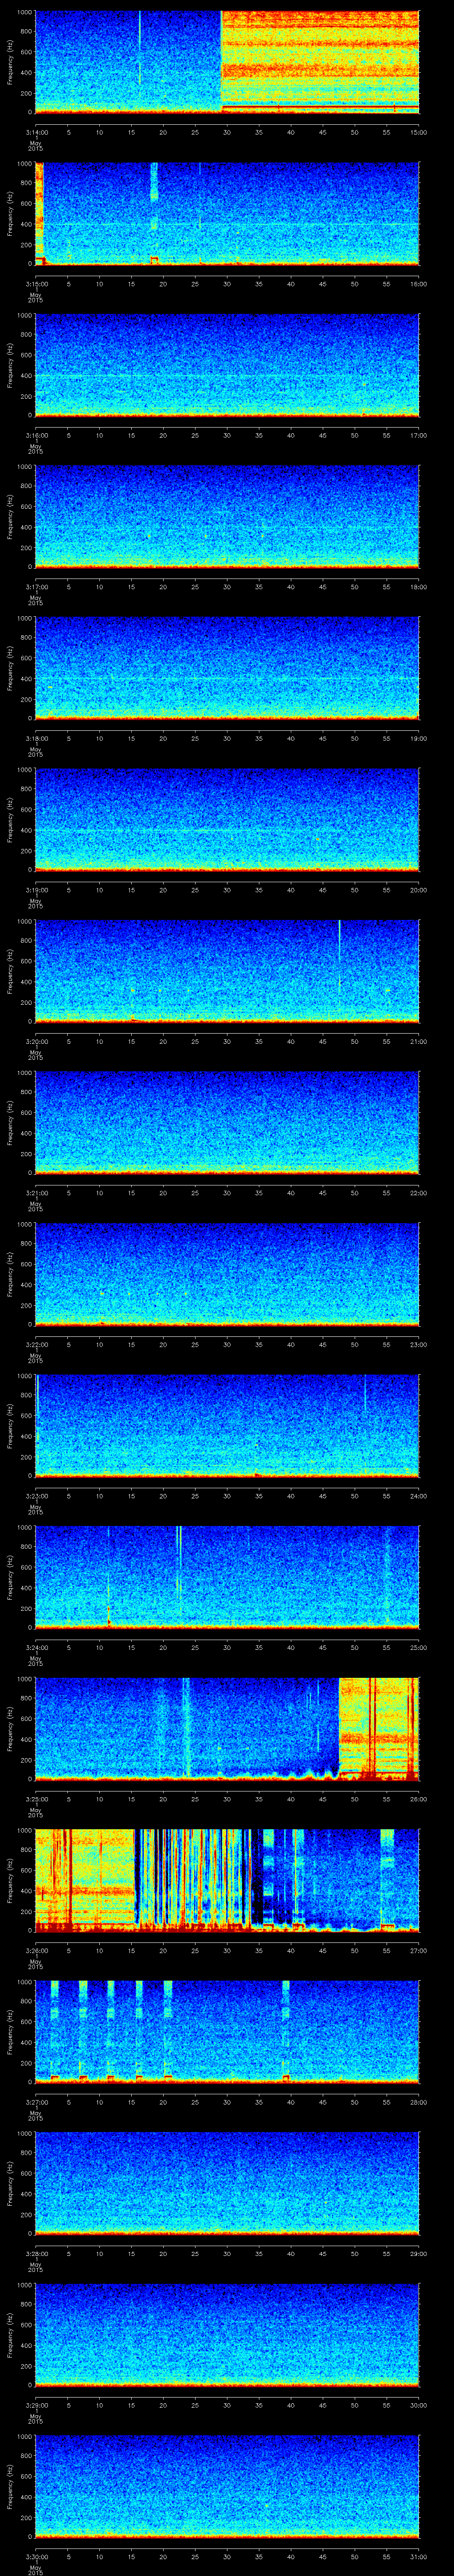Click the 20:00 end time label
The image size is (454, 2576).
[x=418, y=890]
